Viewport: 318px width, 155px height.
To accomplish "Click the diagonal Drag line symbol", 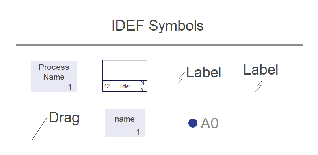I will pyautogui.click(x=39, y=129).
